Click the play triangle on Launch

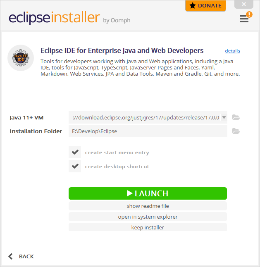(129, 193)
